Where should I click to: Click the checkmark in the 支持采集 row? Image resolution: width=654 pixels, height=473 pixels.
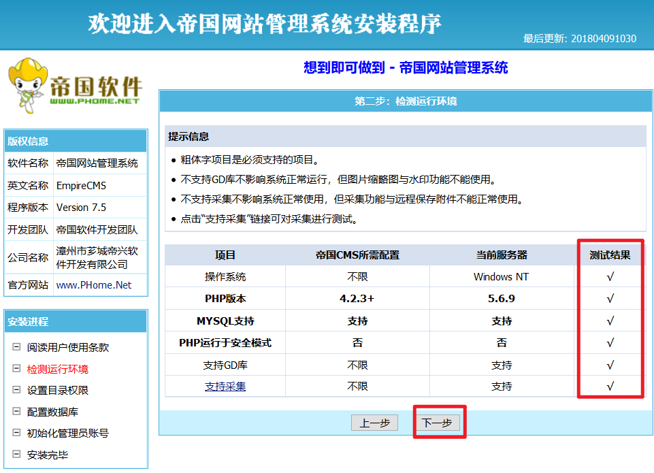click(x=610, y=387)
